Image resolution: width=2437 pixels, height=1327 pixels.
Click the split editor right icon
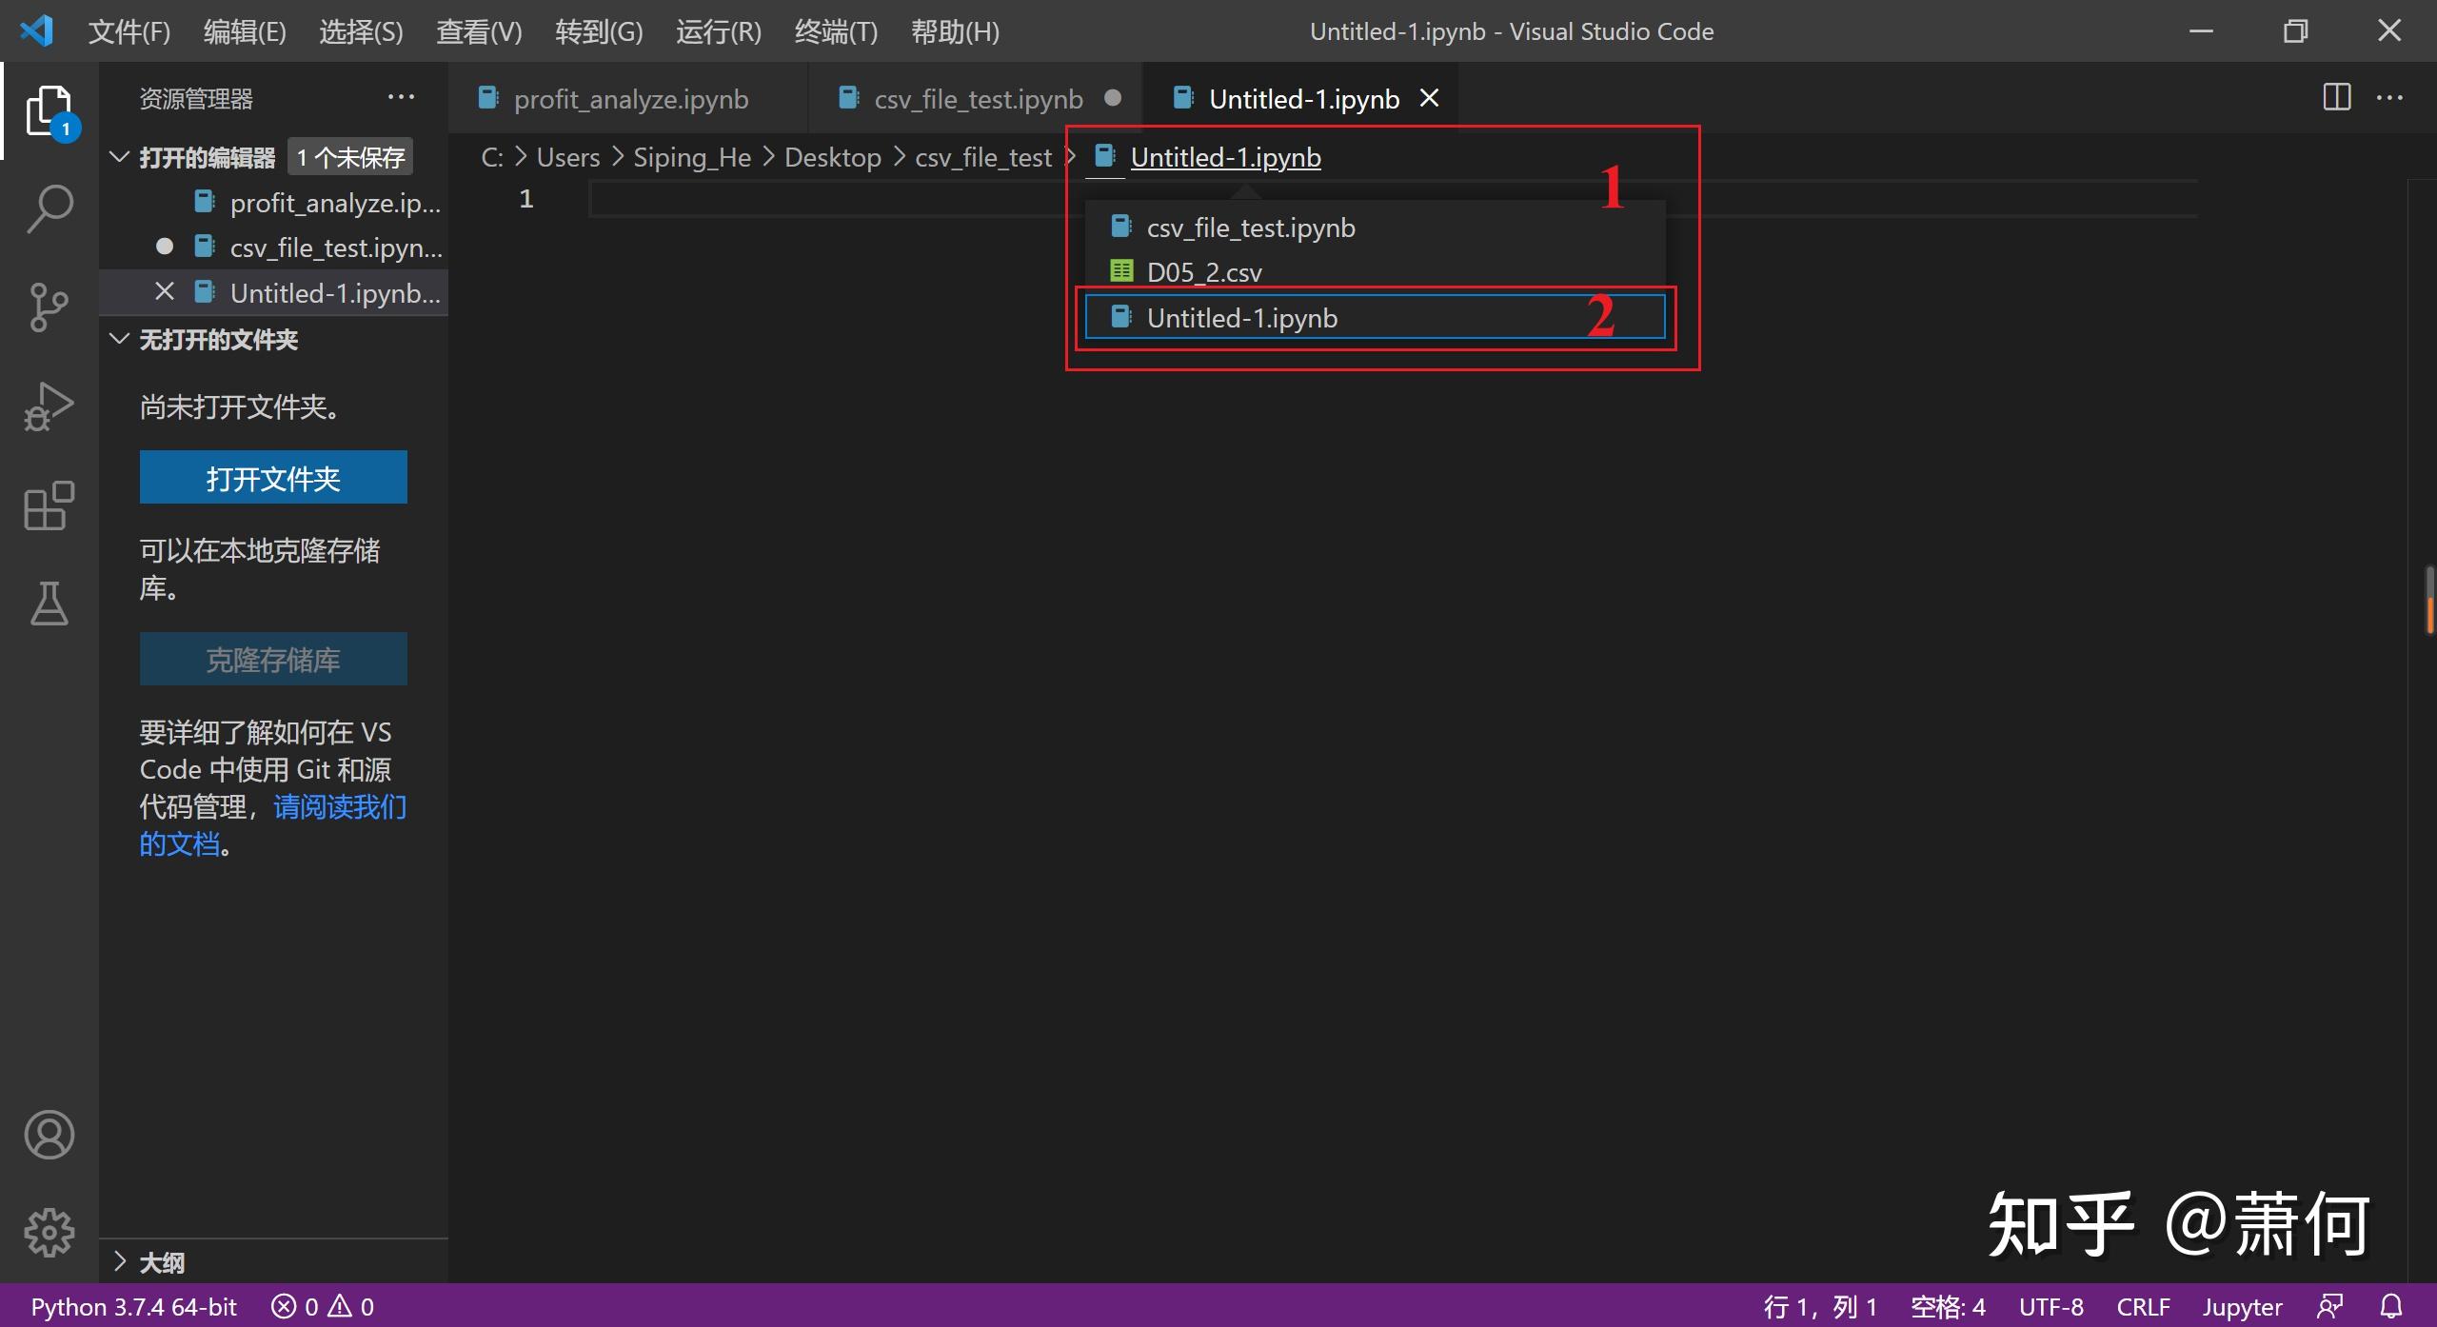[x=2336, y=98]
